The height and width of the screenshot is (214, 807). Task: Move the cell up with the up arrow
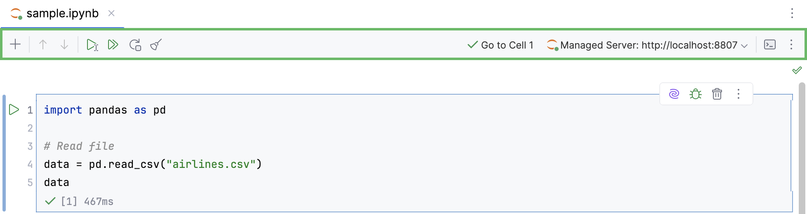[x=43, y=44]
